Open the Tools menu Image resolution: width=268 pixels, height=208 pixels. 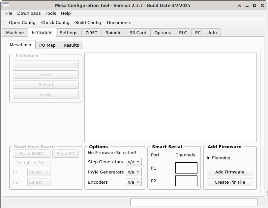click(x=50, y=13)
